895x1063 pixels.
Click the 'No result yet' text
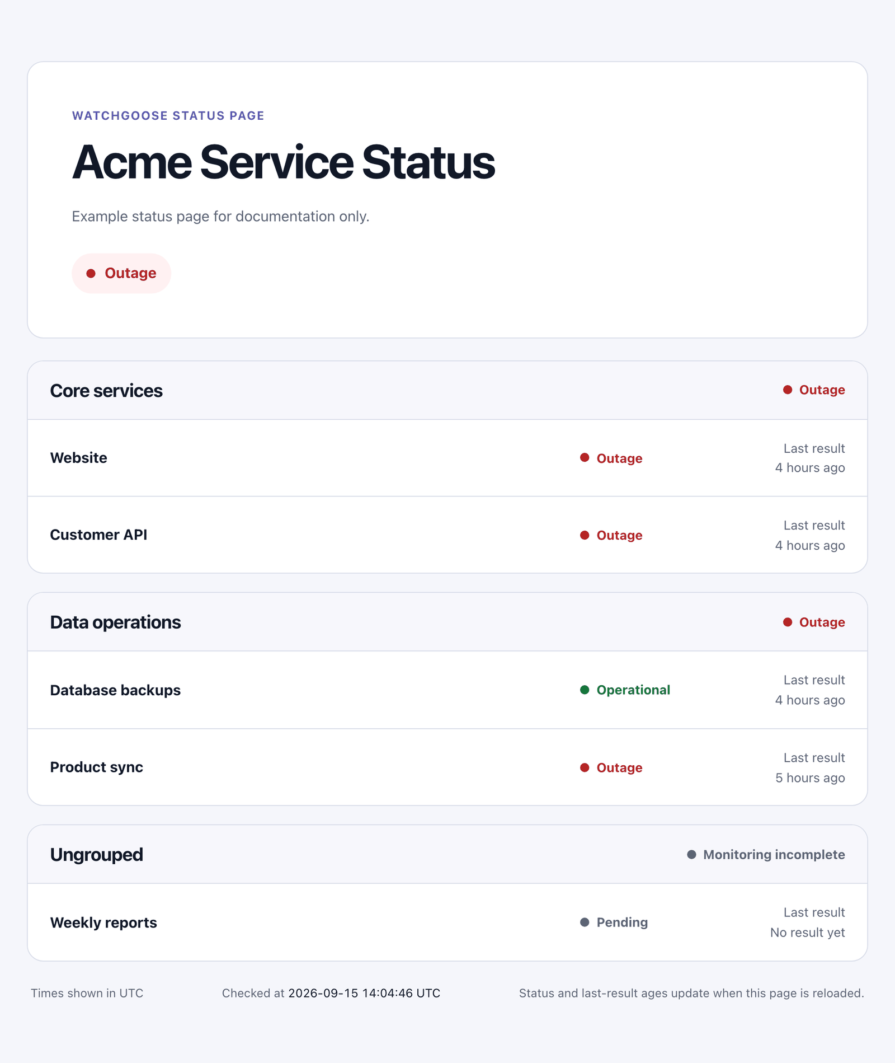(x=808, y=933)
